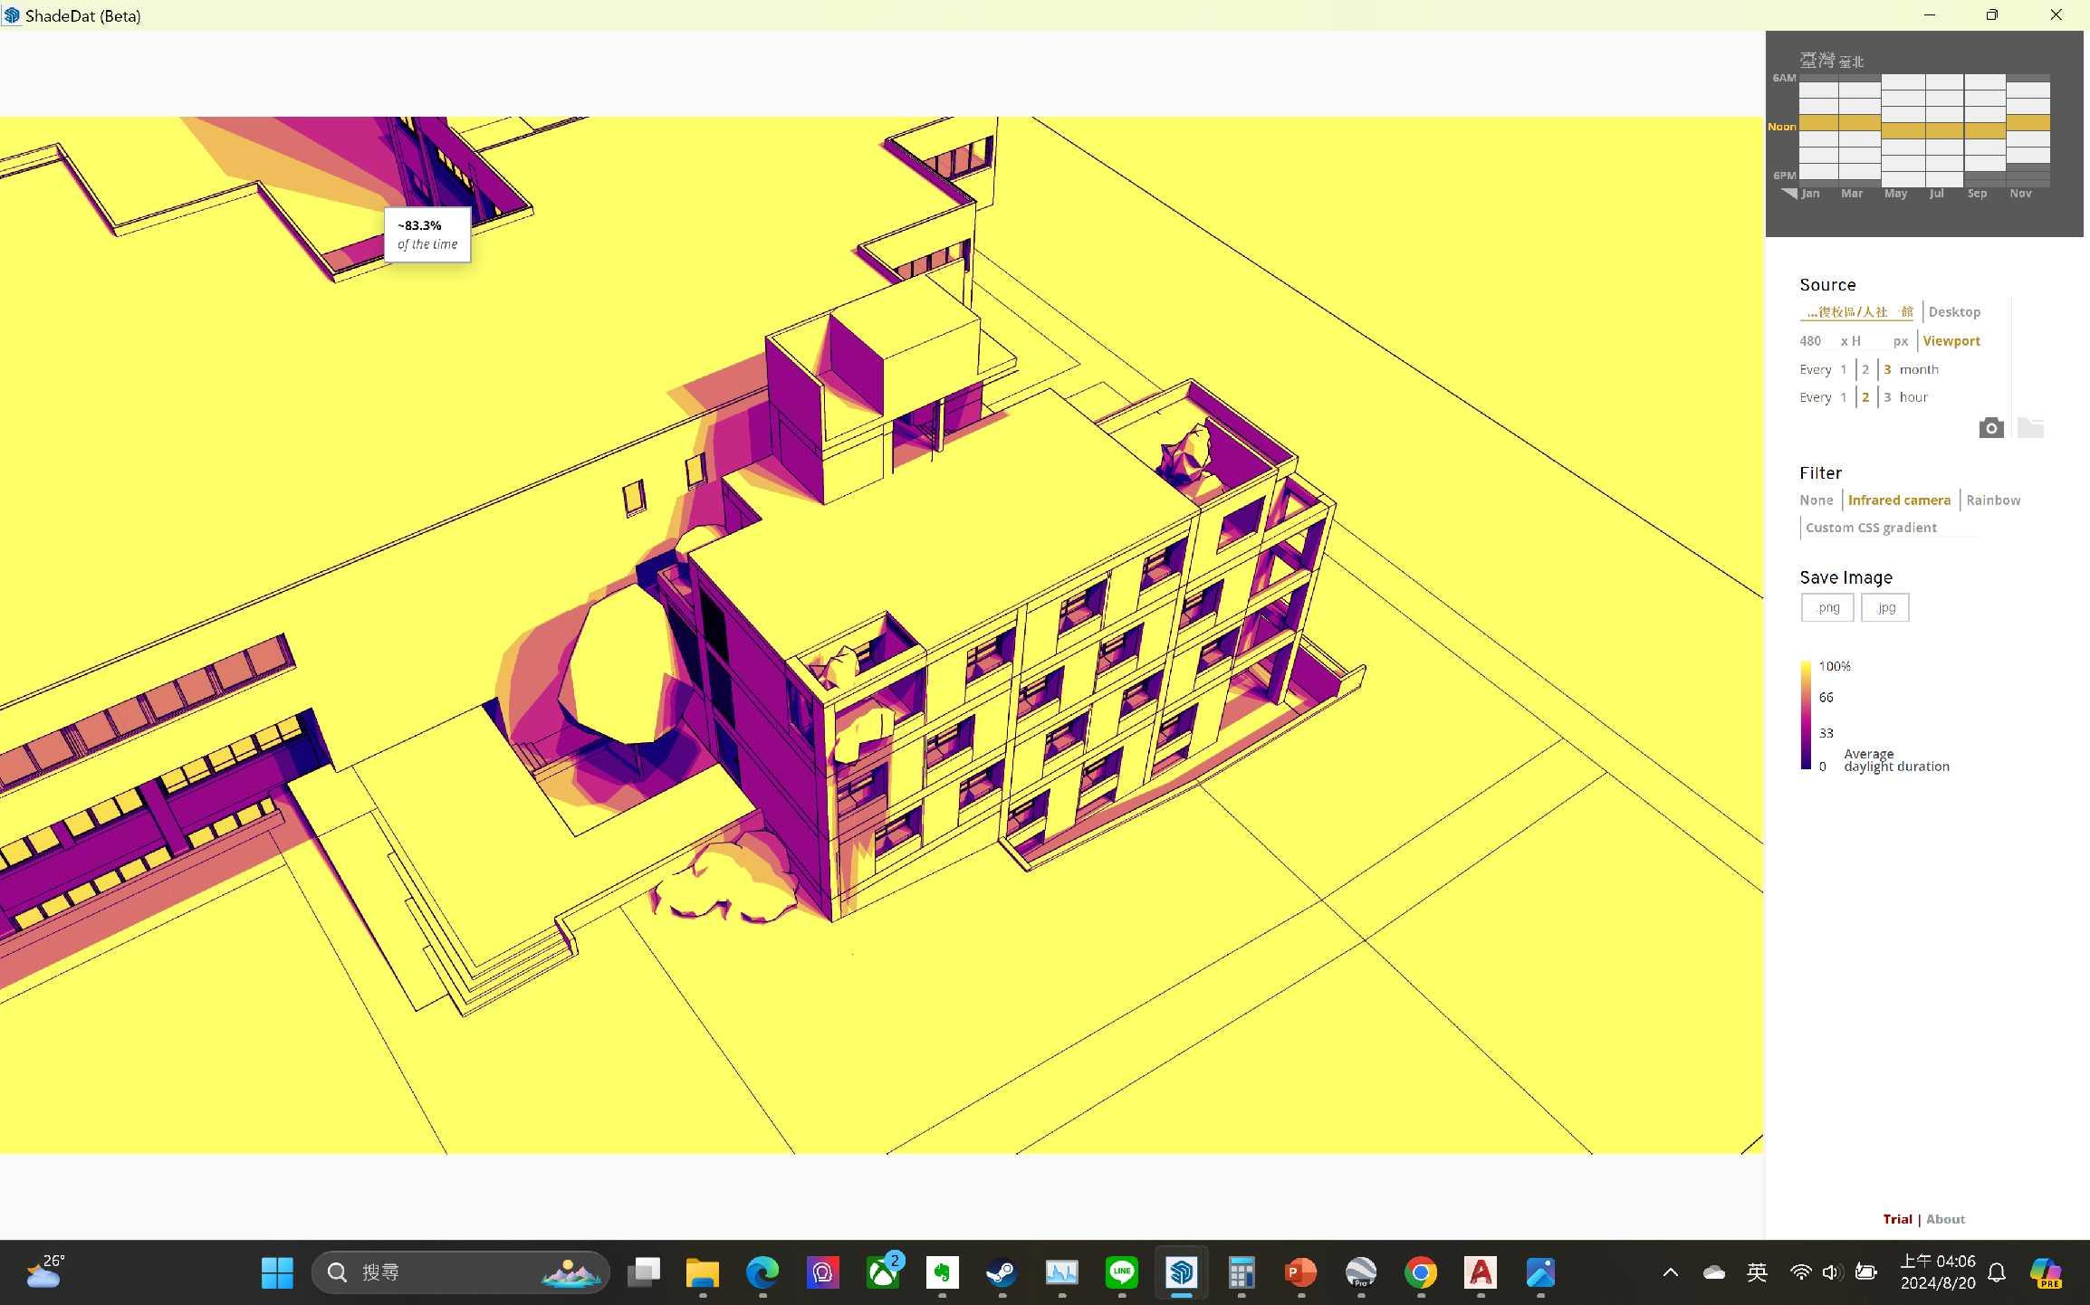Show hidden system tray icons chevron

(x=1671, y=1272)
